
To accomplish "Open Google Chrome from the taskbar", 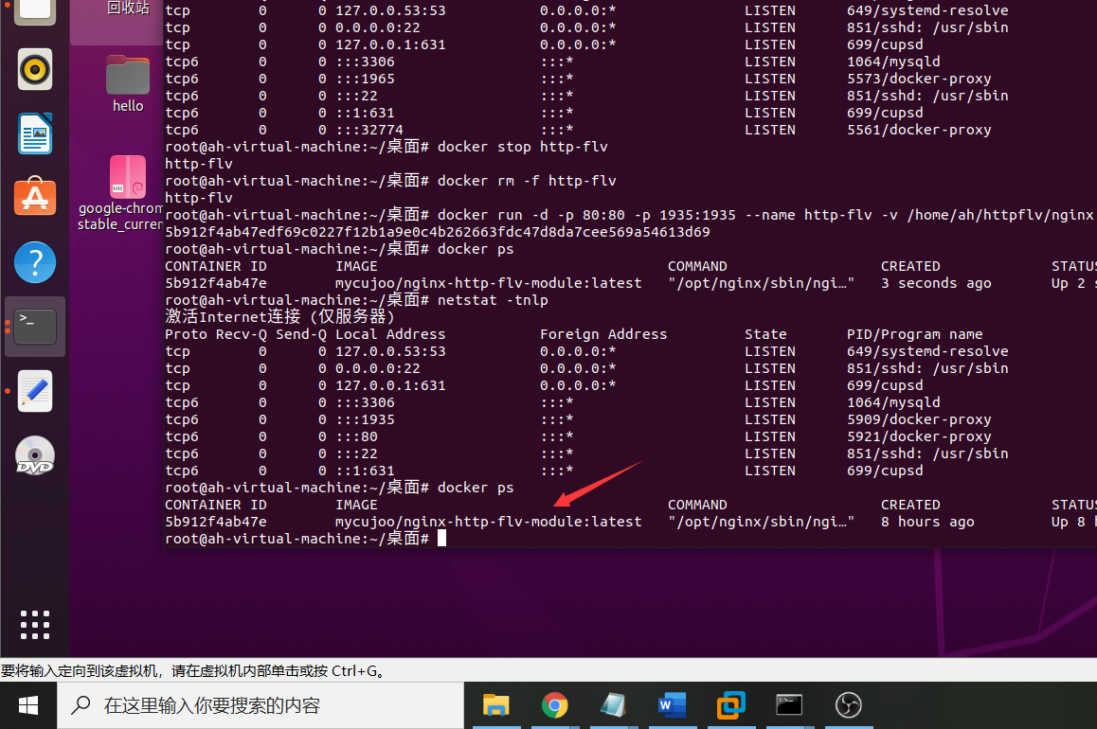I will coord(555,705).
